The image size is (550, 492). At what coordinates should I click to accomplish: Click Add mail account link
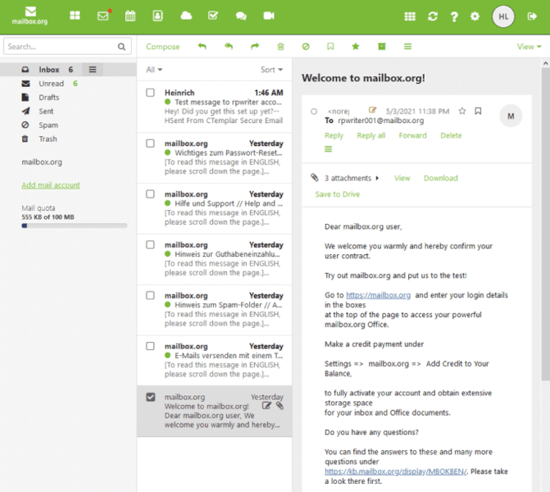coord(51,185)
